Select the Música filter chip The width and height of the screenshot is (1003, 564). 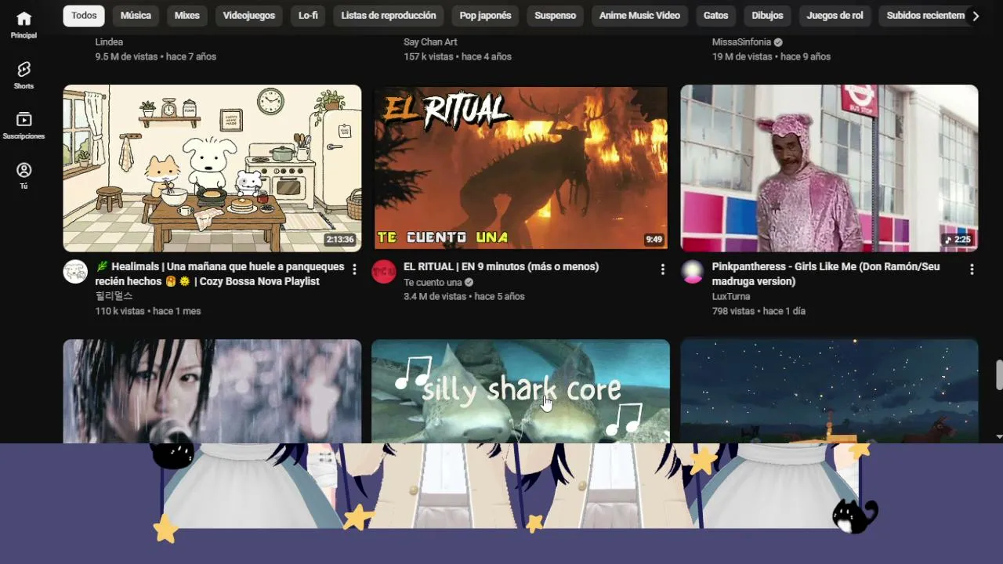coord(136,16)
